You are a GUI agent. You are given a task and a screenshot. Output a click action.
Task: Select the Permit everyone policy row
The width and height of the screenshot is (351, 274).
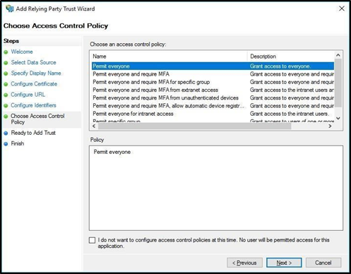pos(213,66)
